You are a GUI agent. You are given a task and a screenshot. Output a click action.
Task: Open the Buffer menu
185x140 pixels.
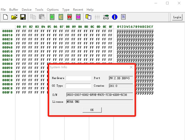(x=14, y=9)
